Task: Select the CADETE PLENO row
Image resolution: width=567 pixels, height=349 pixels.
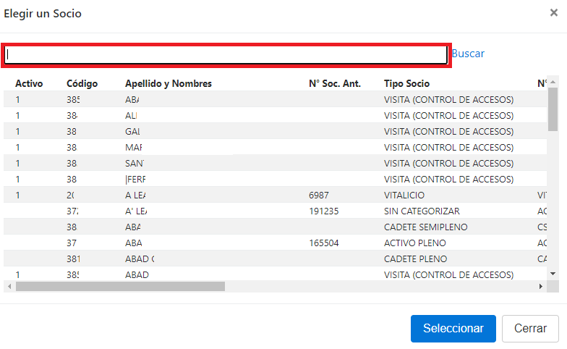Action: tap(415, 259)
